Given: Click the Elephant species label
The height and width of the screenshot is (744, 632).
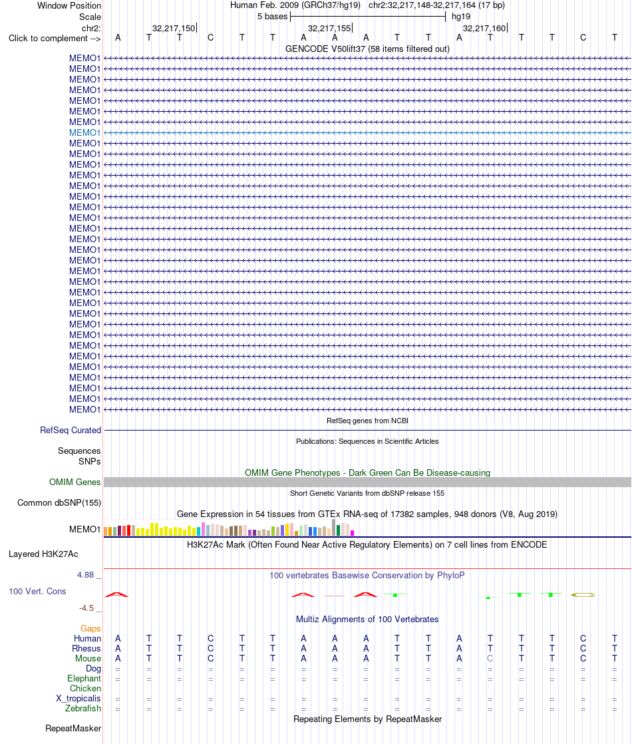Looking at the screenshot, I should 84,679.
